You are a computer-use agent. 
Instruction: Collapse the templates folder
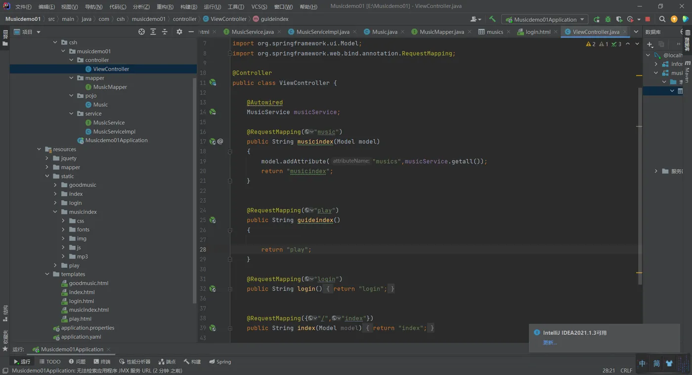(x=47, y=274)
